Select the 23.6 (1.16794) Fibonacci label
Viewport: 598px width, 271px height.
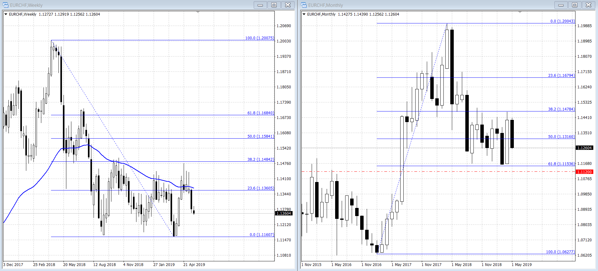pyautogui.click(x=561, y=75)
